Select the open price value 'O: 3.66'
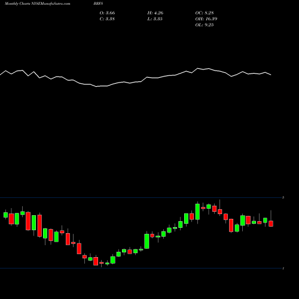299x299 pixels. coord(107,13)
